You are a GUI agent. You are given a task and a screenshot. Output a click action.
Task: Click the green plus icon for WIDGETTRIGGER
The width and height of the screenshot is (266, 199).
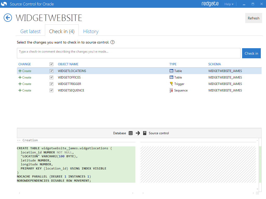click(20, 84)
